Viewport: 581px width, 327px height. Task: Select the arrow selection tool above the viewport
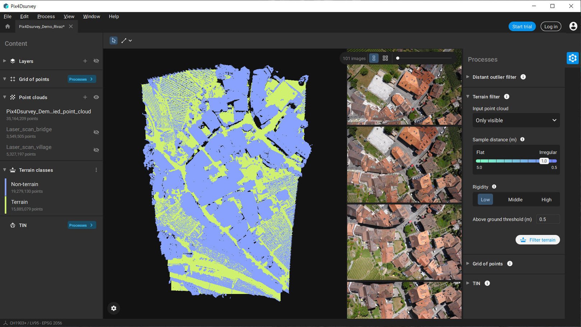point(114,40)
